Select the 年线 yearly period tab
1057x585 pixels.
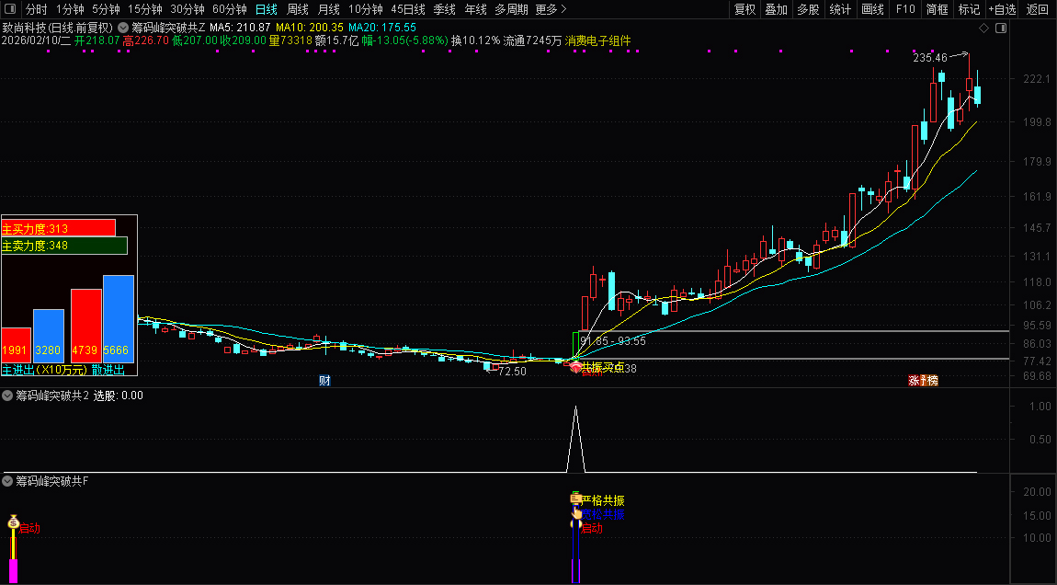(475, 9)
